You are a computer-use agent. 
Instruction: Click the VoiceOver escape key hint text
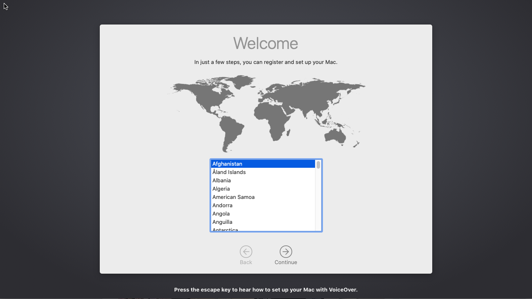tap(266, 290)
